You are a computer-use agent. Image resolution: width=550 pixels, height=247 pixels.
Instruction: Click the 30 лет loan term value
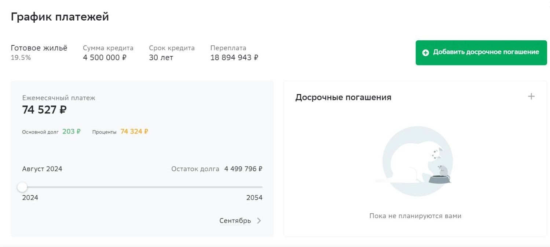point(161,57)
